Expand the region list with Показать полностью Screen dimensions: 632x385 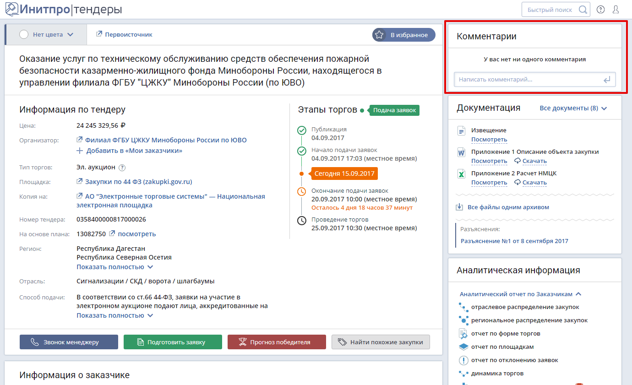114,267
